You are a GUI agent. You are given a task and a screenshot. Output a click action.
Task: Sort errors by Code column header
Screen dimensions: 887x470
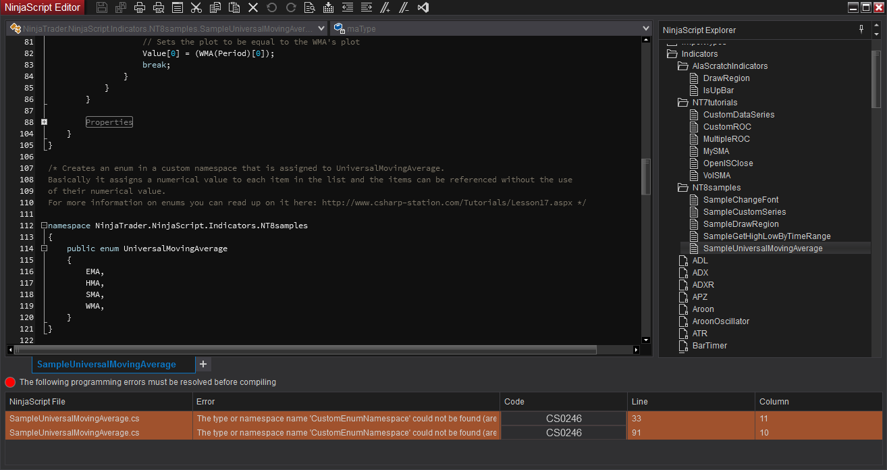[564, 402]
